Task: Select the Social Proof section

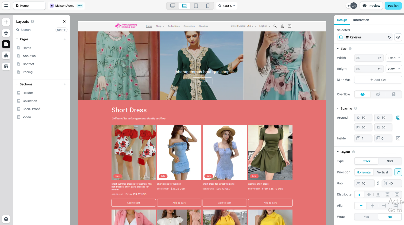Action: point(31,109)
